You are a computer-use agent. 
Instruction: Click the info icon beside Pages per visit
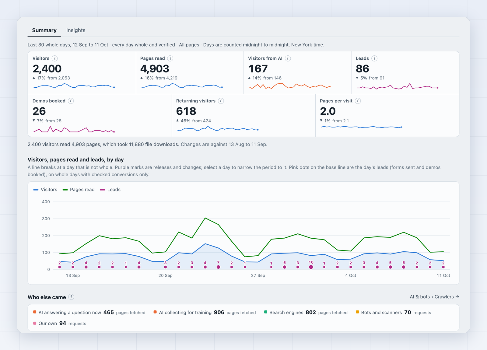pos(358,101)
